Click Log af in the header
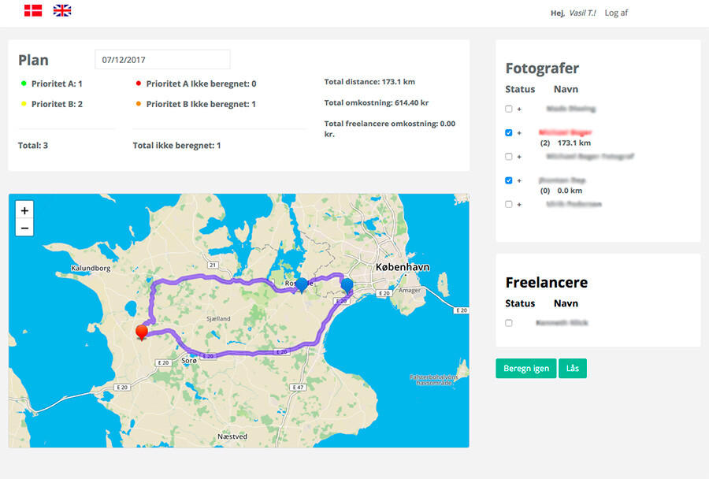This screenshot has height=479, width=709. tap(617, 13)
